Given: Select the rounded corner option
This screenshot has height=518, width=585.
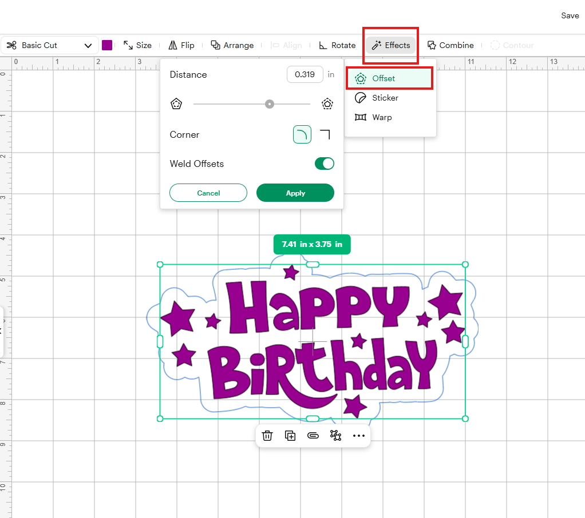Looking at the screenshot, I should (x=302, y=134).
